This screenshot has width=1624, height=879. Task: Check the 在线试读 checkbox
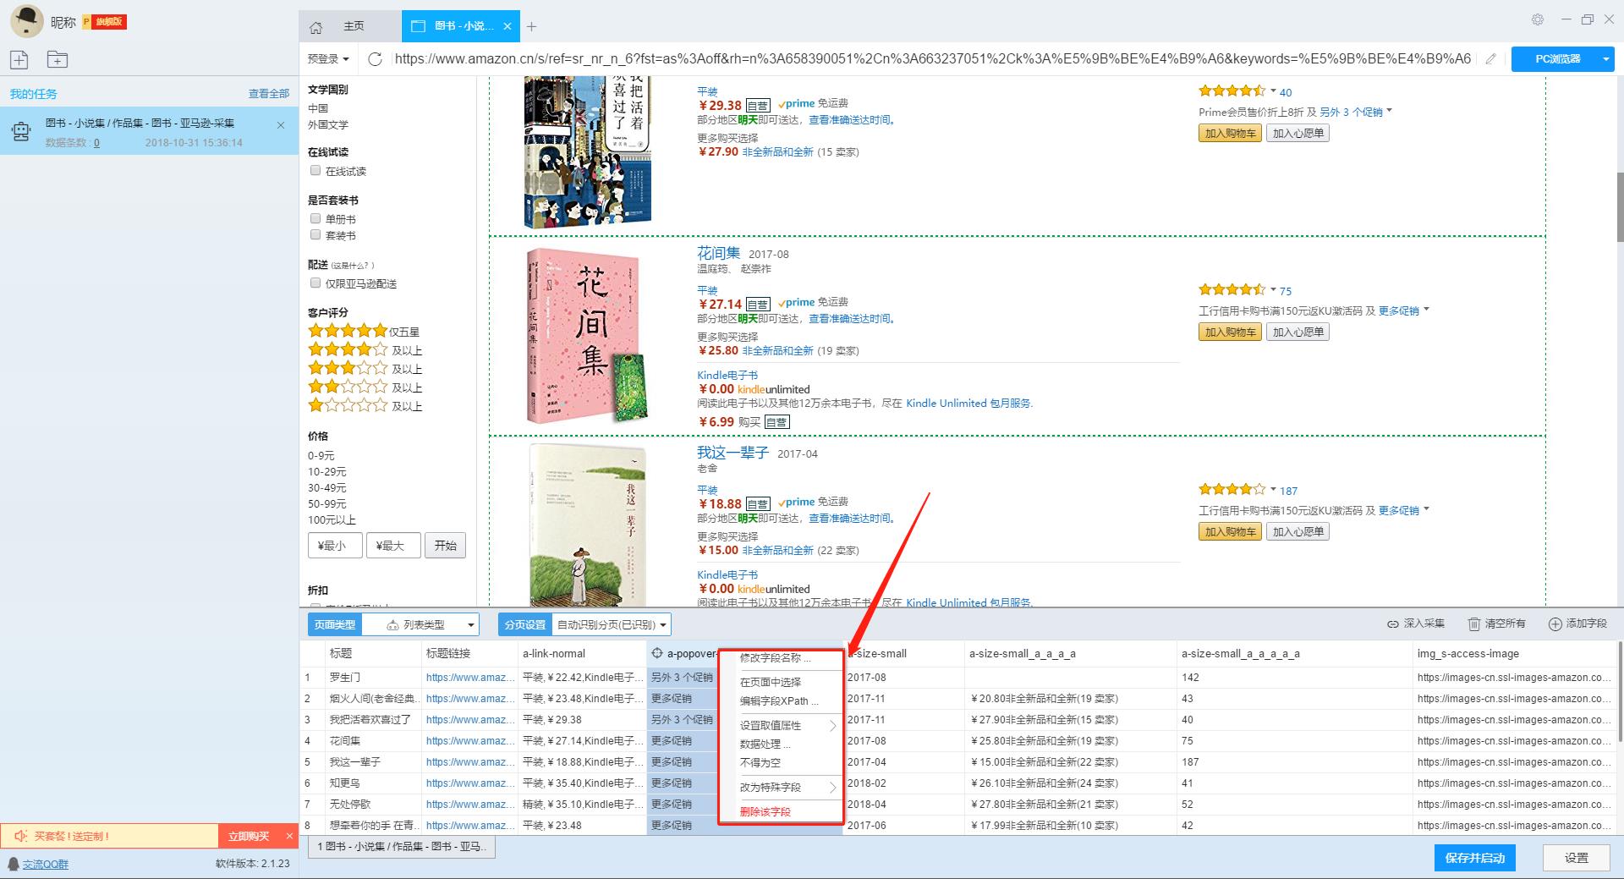tap(315, 170)
